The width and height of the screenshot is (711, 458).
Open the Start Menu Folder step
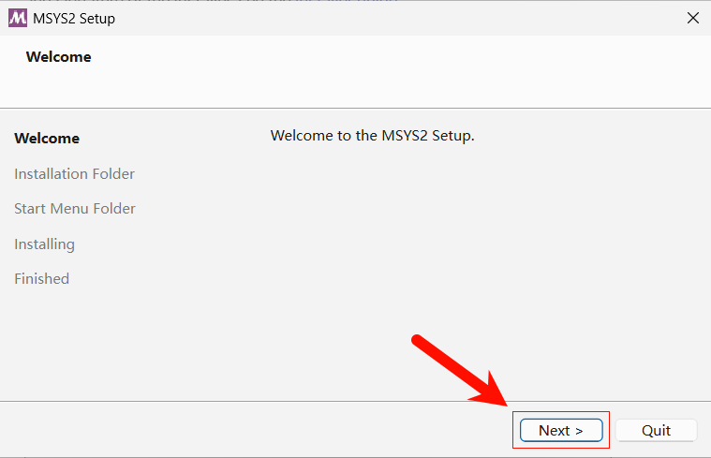(x=75, y=209)
